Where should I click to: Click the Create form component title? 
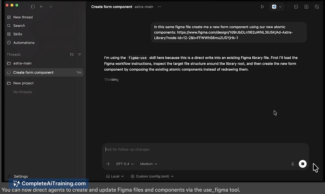pyautogui.click(x=112, y=7)
